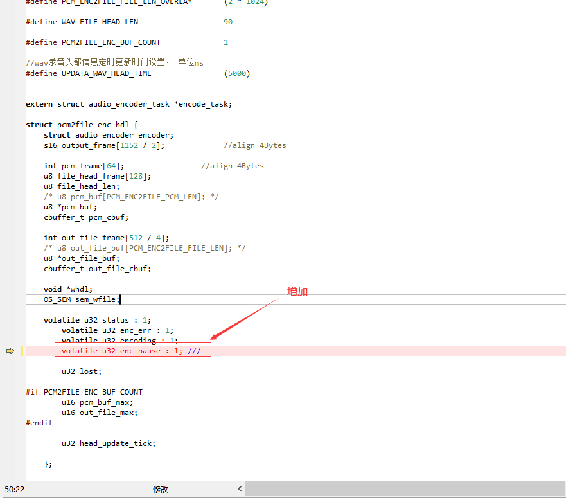Click 'cbuffer_t out_file_cbuf;' line

point(98,269)
